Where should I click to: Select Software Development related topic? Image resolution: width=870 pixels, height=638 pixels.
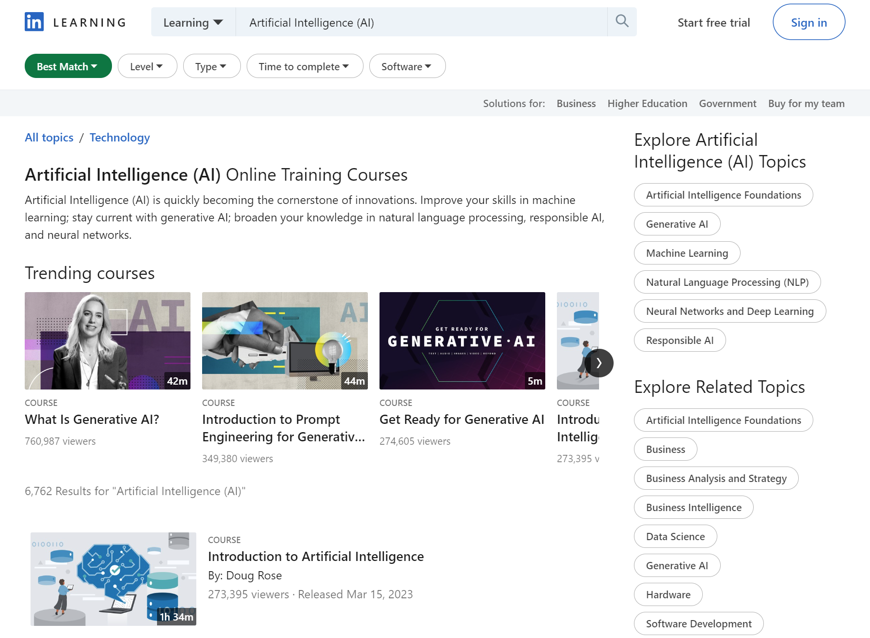click(x=698, y=623)
